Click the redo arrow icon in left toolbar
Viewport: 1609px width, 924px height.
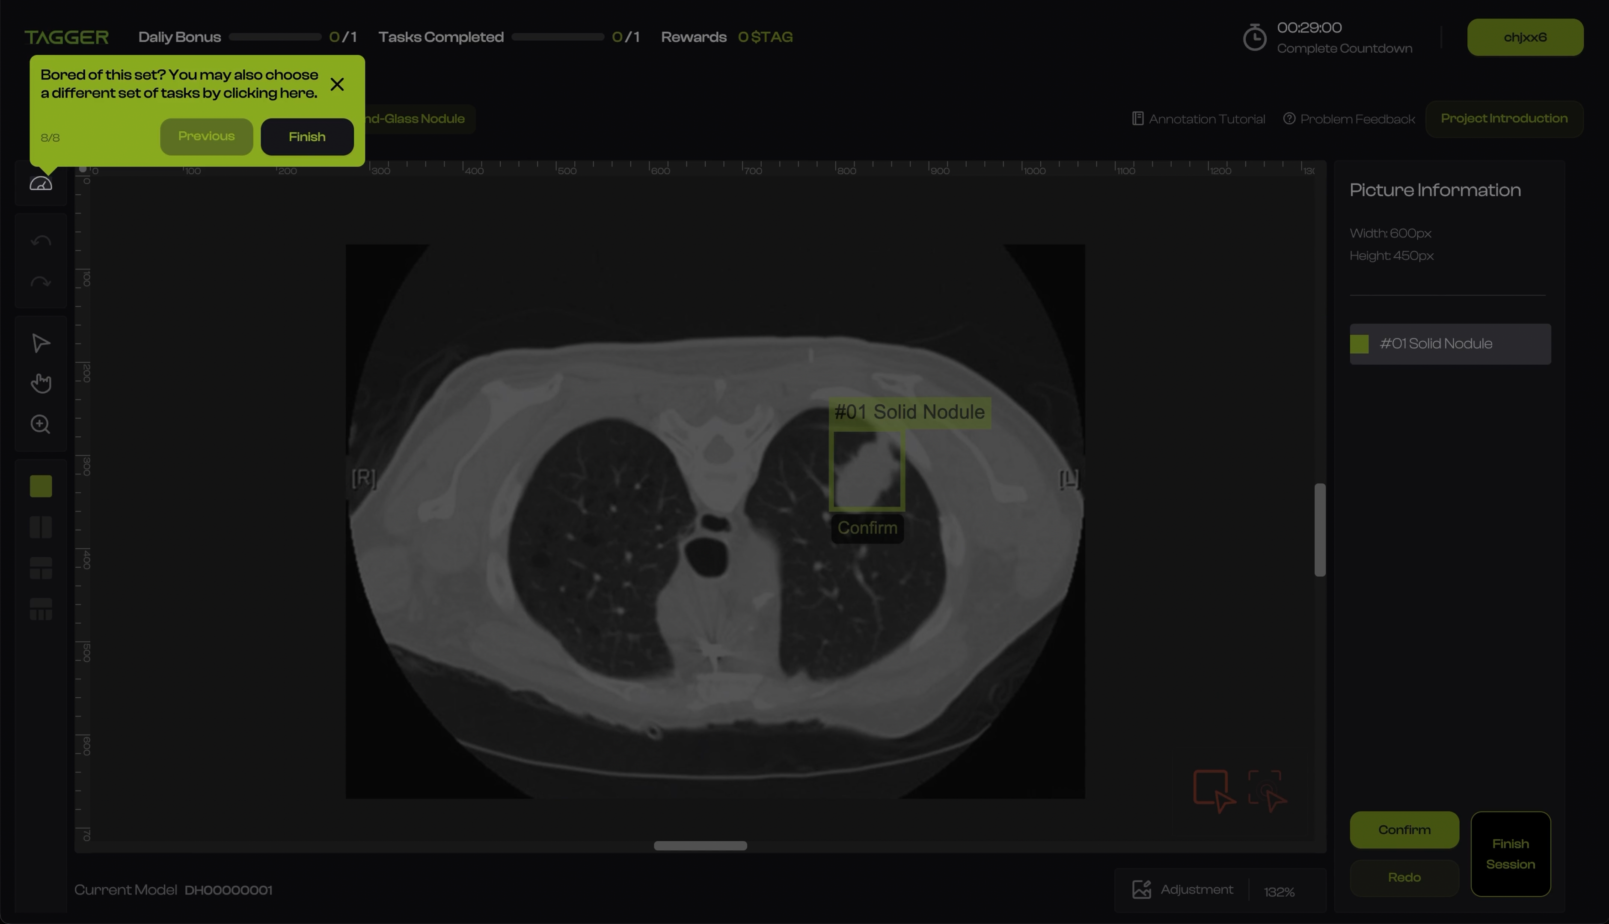point(41,282)
